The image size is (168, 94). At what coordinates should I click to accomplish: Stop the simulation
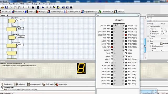pyautogui.click(x=51, y=7)
